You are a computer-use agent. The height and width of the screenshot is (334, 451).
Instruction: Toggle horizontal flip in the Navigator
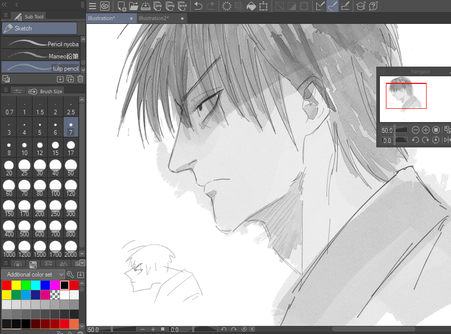click(x=446, y=140)
